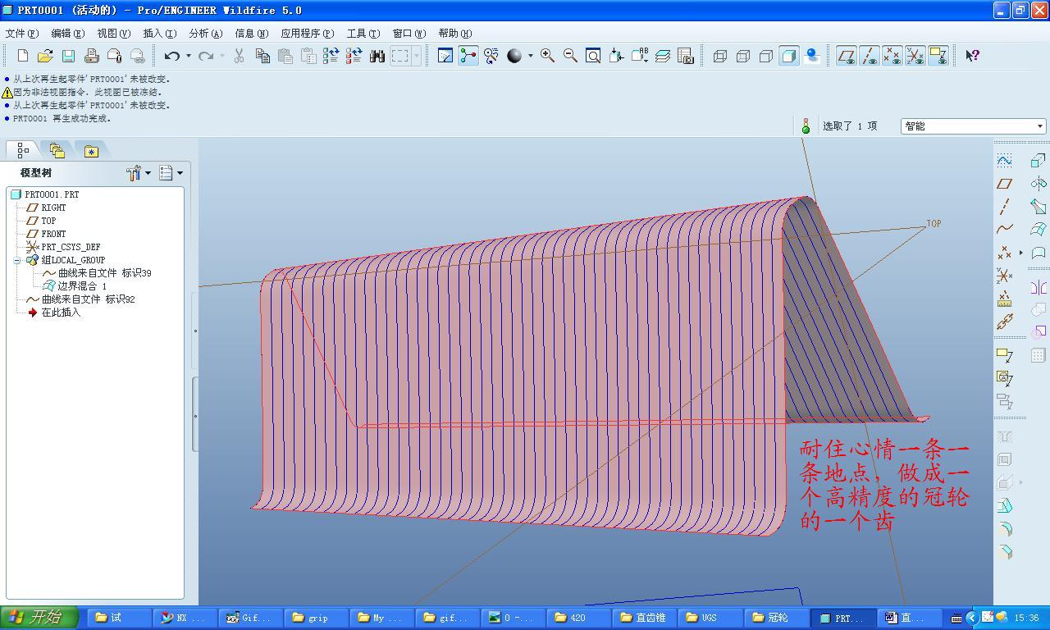This screenshot has width=1050, height=630.
Task: Open the layers manager icon
Action: (663, 56)
